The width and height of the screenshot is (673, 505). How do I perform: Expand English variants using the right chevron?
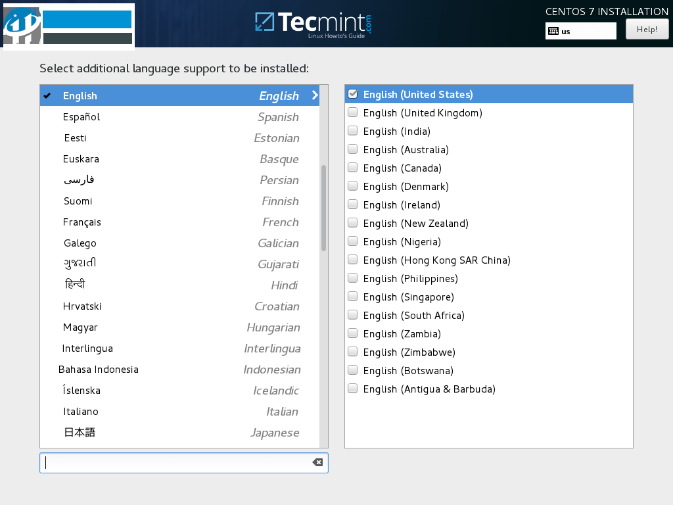pyautogui.click(x=314, y=95)
